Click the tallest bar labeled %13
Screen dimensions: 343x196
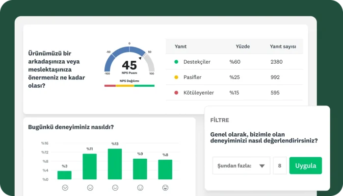click(115, 164)
